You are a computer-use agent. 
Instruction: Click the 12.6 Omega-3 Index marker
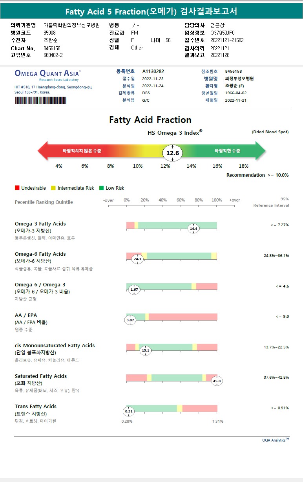point(173,152)
